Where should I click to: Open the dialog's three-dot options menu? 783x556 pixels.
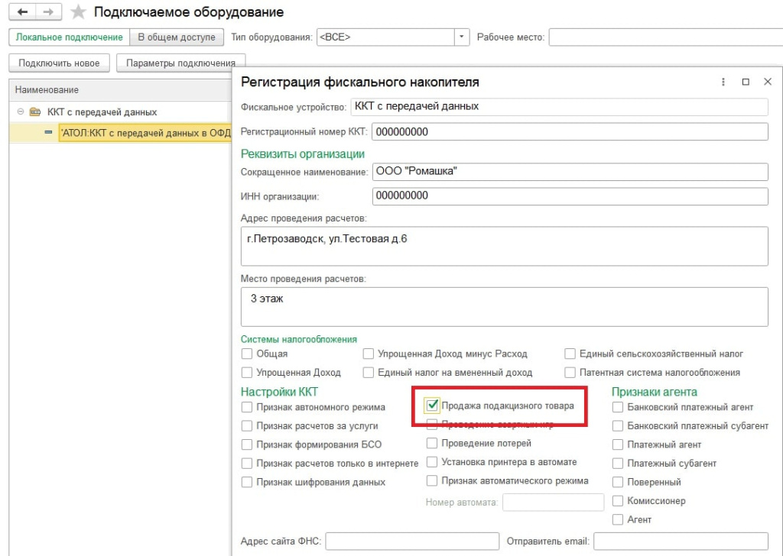coord(723,82)
